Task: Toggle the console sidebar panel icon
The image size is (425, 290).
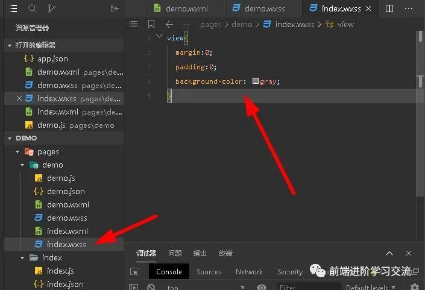Action: [134, 288]
